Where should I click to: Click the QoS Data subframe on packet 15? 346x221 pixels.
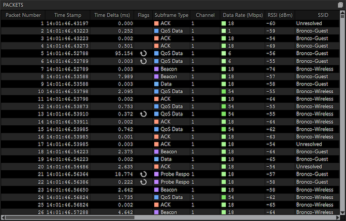coord(172,129)
